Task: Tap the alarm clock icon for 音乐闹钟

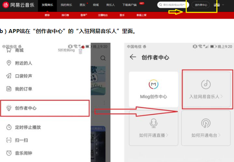Action: [x=9, y=153]
